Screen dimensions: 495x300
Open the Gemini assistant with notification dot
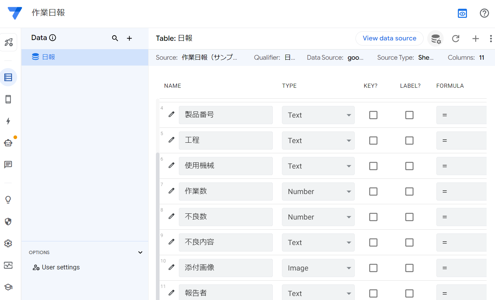pos(8,143)
